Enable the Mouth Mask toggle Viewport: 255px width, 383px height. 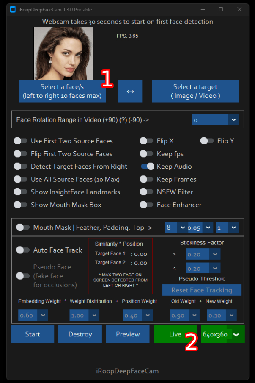(20, 228)
